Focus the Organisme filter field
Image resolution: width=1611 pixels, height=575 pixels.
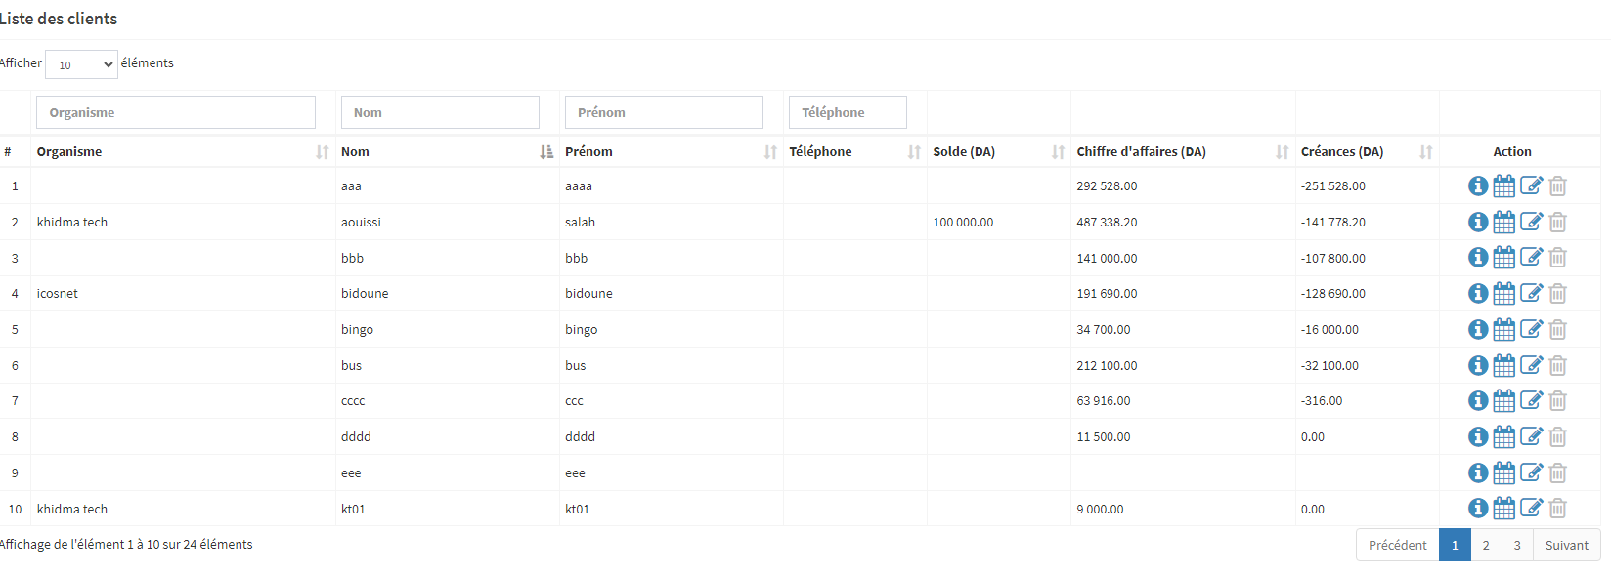pyautogui.click(x=176, y=112)
